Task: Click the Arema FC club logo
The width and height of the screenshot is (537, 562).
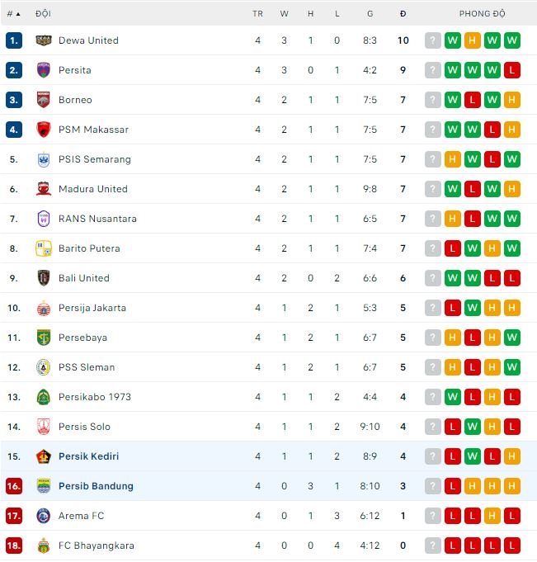Action: [x=44, y=516]
